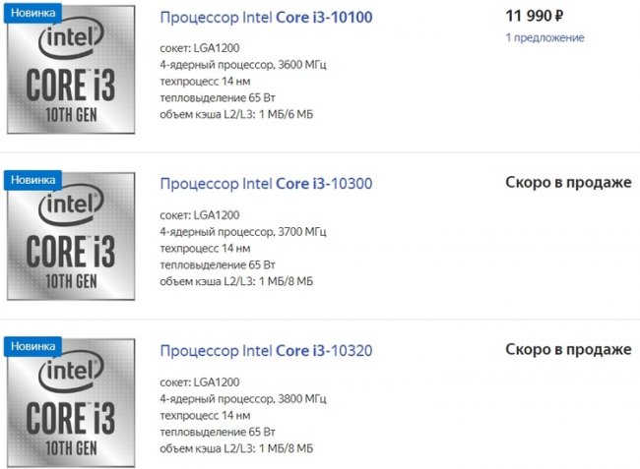This screenshot has width=640, height=469.
Task: Open the Процессор Intel Core i3-10300 link
Action: [x=266, y=184]
